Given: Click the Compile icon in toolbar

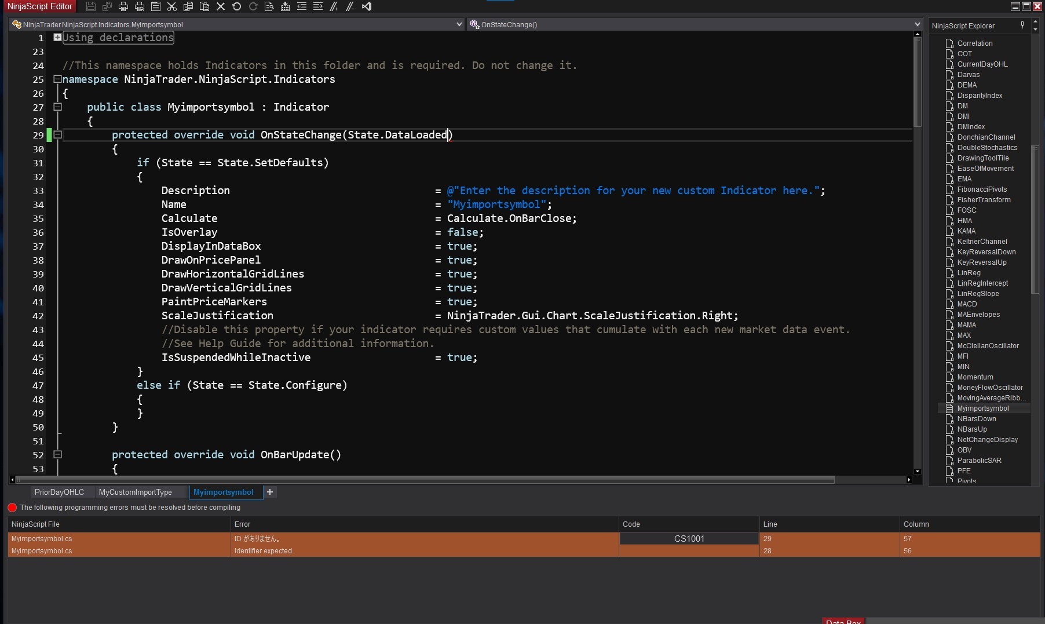Looking at the screenshot, I should 285,6.
